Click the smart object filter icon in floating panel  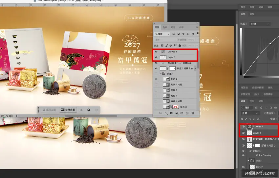click(x=193, y=34)
